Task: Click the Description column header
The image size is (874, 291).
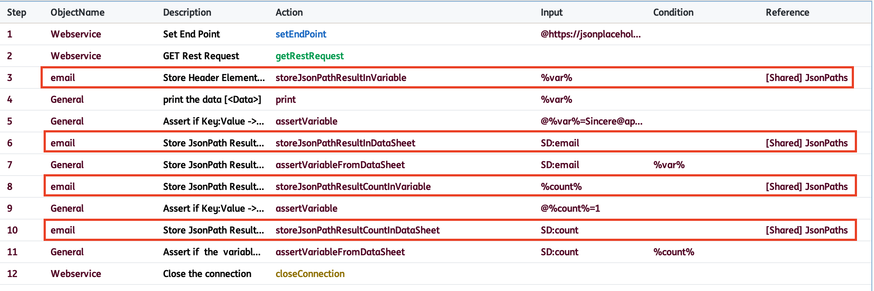Action: tap(187, 12)
